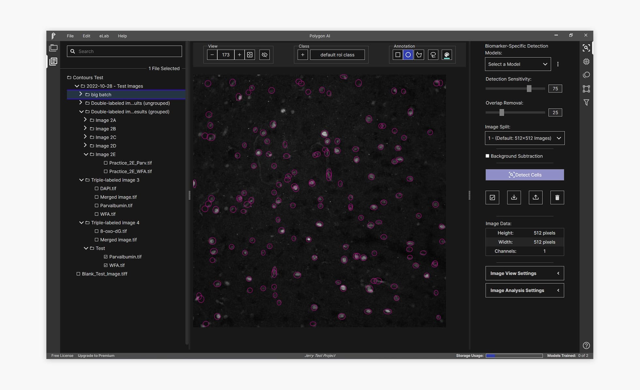Viewport: 640px width, 390px height.
Task: Click the help question mark icon
Action: pos(586,346)
